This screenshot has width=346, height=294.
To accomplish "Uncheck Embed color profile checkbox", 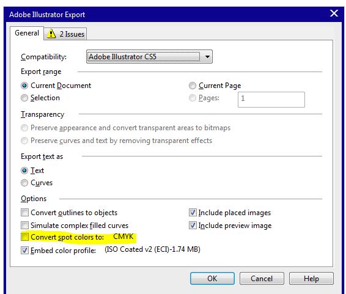I will 24,251.
